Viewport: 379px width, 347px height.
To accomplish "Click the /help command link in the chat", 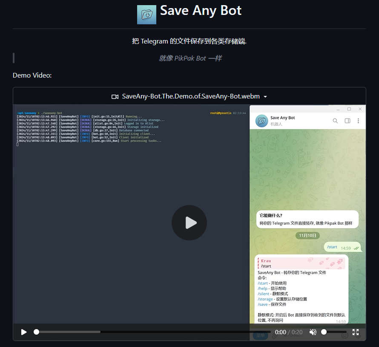I will tap(262, 289).
